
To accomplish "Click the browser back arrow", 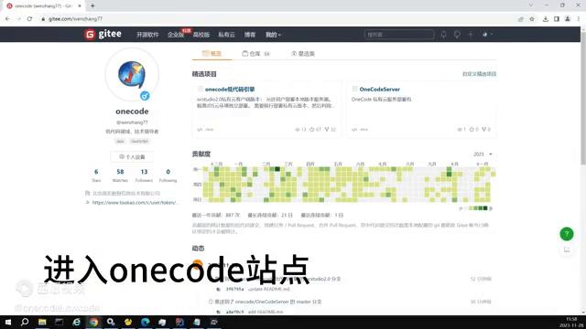I will pos(7,18).
